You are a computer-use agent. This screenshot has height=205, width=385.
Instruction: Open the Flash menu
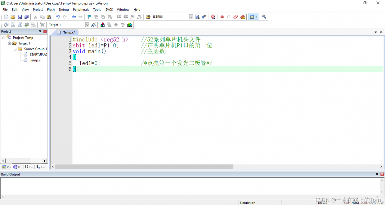pyautogui.click(x=51, y=10)
